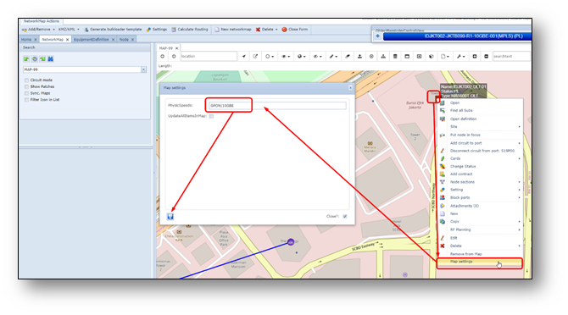Open the hidden-eye dropdown in map toolbar
This screenshot has width=568, height=315.
click(317, 57)
